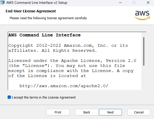
Task: Print the license agreement
Action: coord(58,112)
